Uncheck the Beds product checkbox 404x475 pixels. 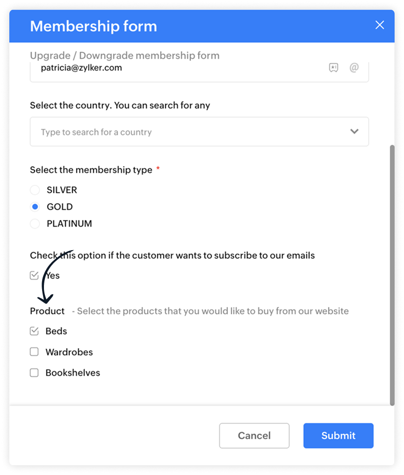pos(34,331)
